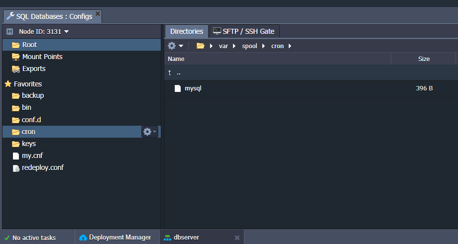The image size is (458, 244).
Task: Sort files by Size column header
Action: (x=423, y=59)
